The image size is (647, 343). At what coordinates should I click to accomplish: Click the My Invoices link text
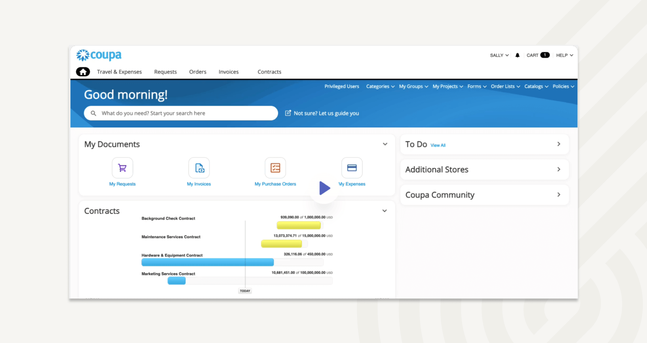click(199, 184)
